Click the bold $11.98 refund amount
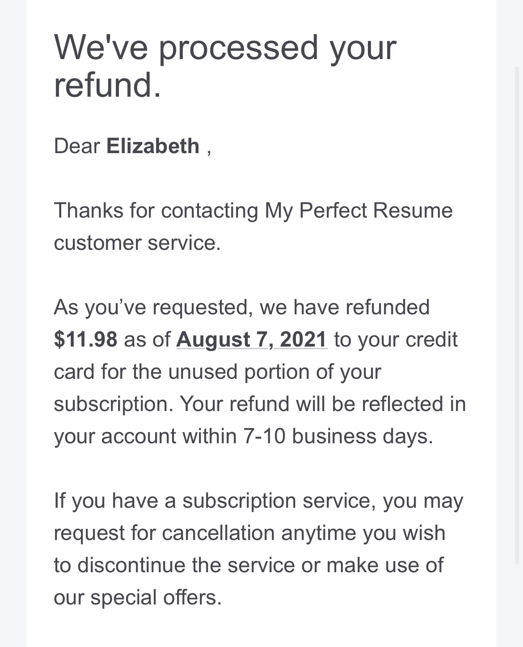The width and height of the screenshot is (523, 647). tap(86, 339)
